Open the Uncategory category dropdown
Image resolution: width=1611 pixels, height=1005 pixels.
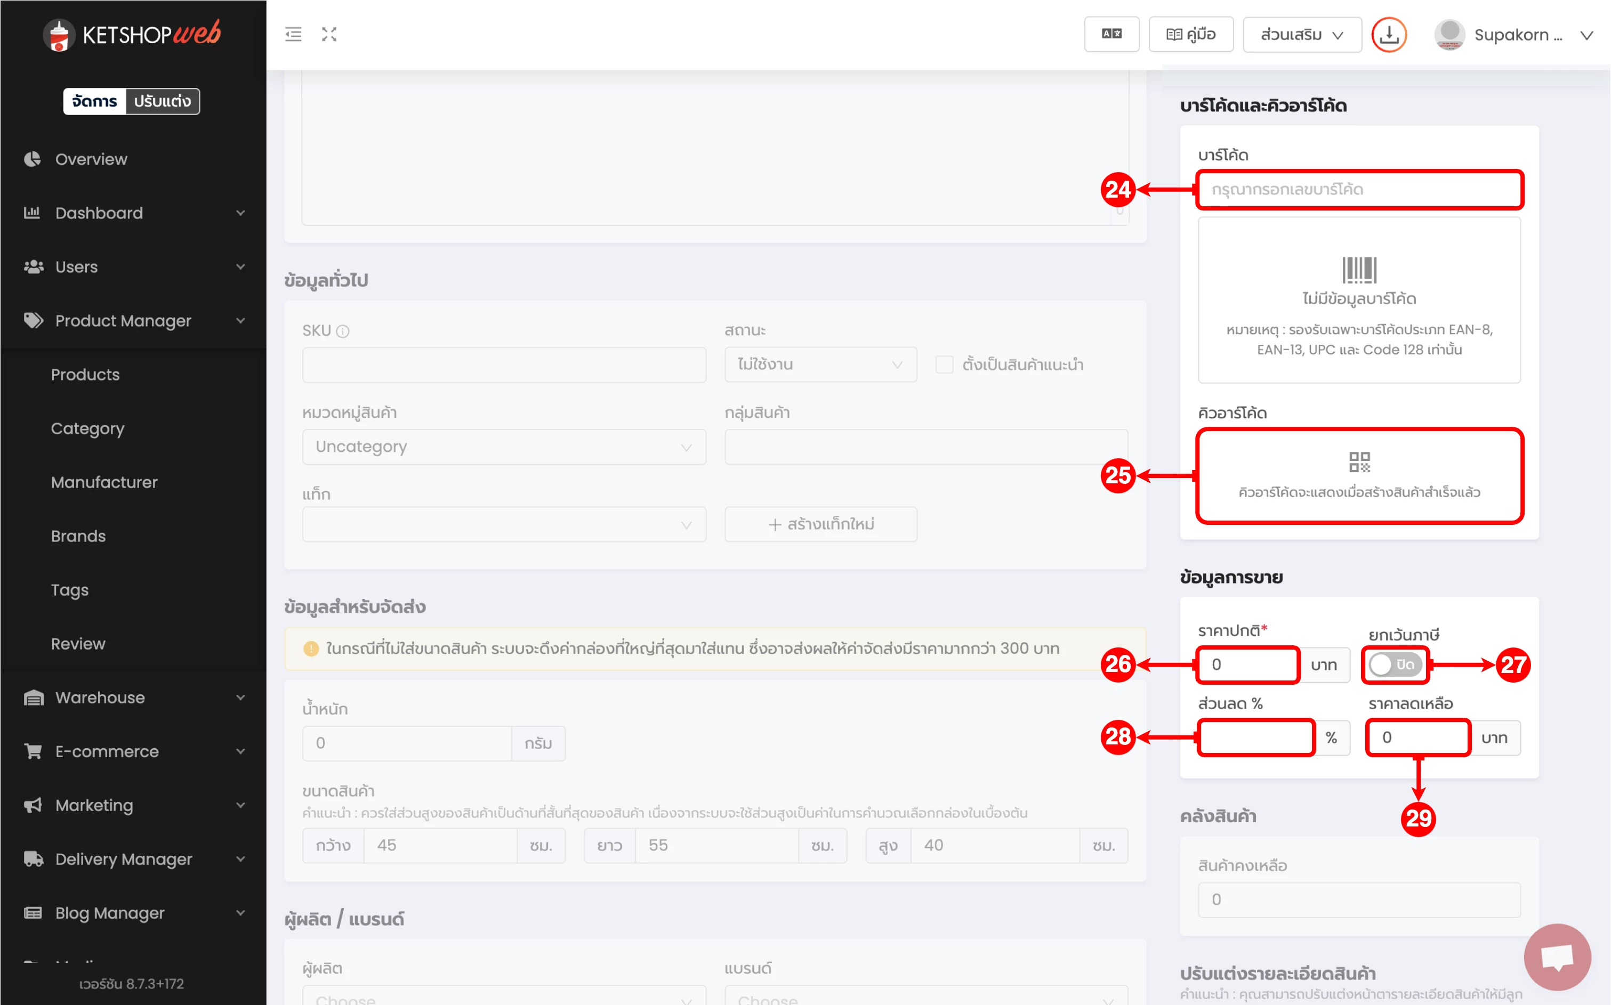pyautogui.click(x=504, y=447)
